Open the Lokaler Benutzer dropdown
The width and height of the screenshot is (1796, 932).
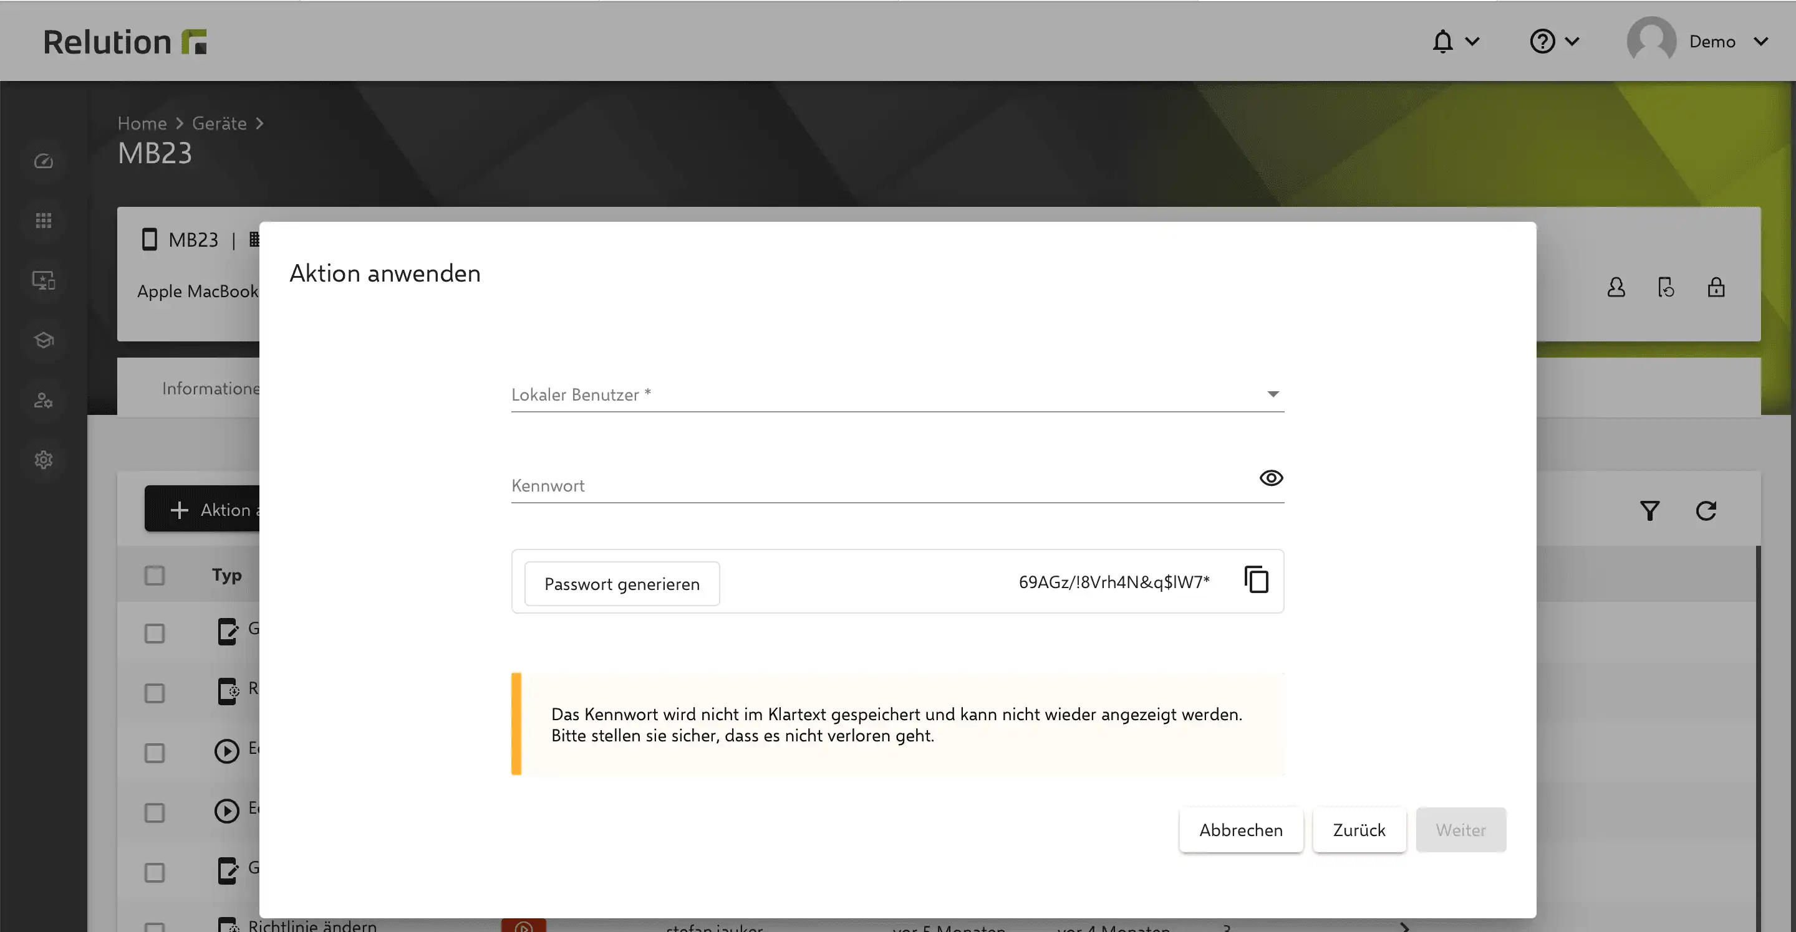point(897,395)
